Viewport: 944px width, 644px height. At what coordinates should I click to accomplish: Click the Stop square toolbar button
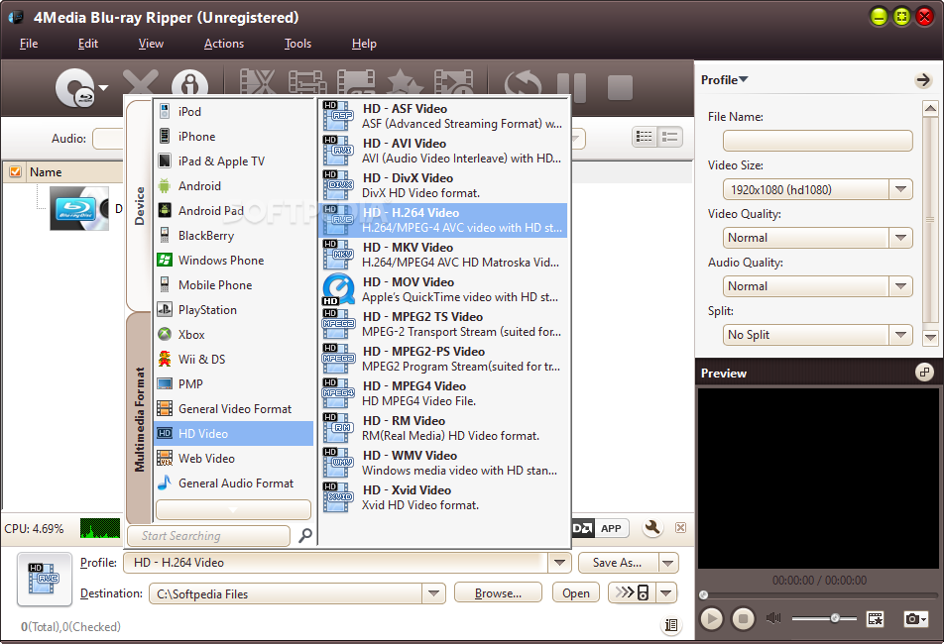point(620,88)
